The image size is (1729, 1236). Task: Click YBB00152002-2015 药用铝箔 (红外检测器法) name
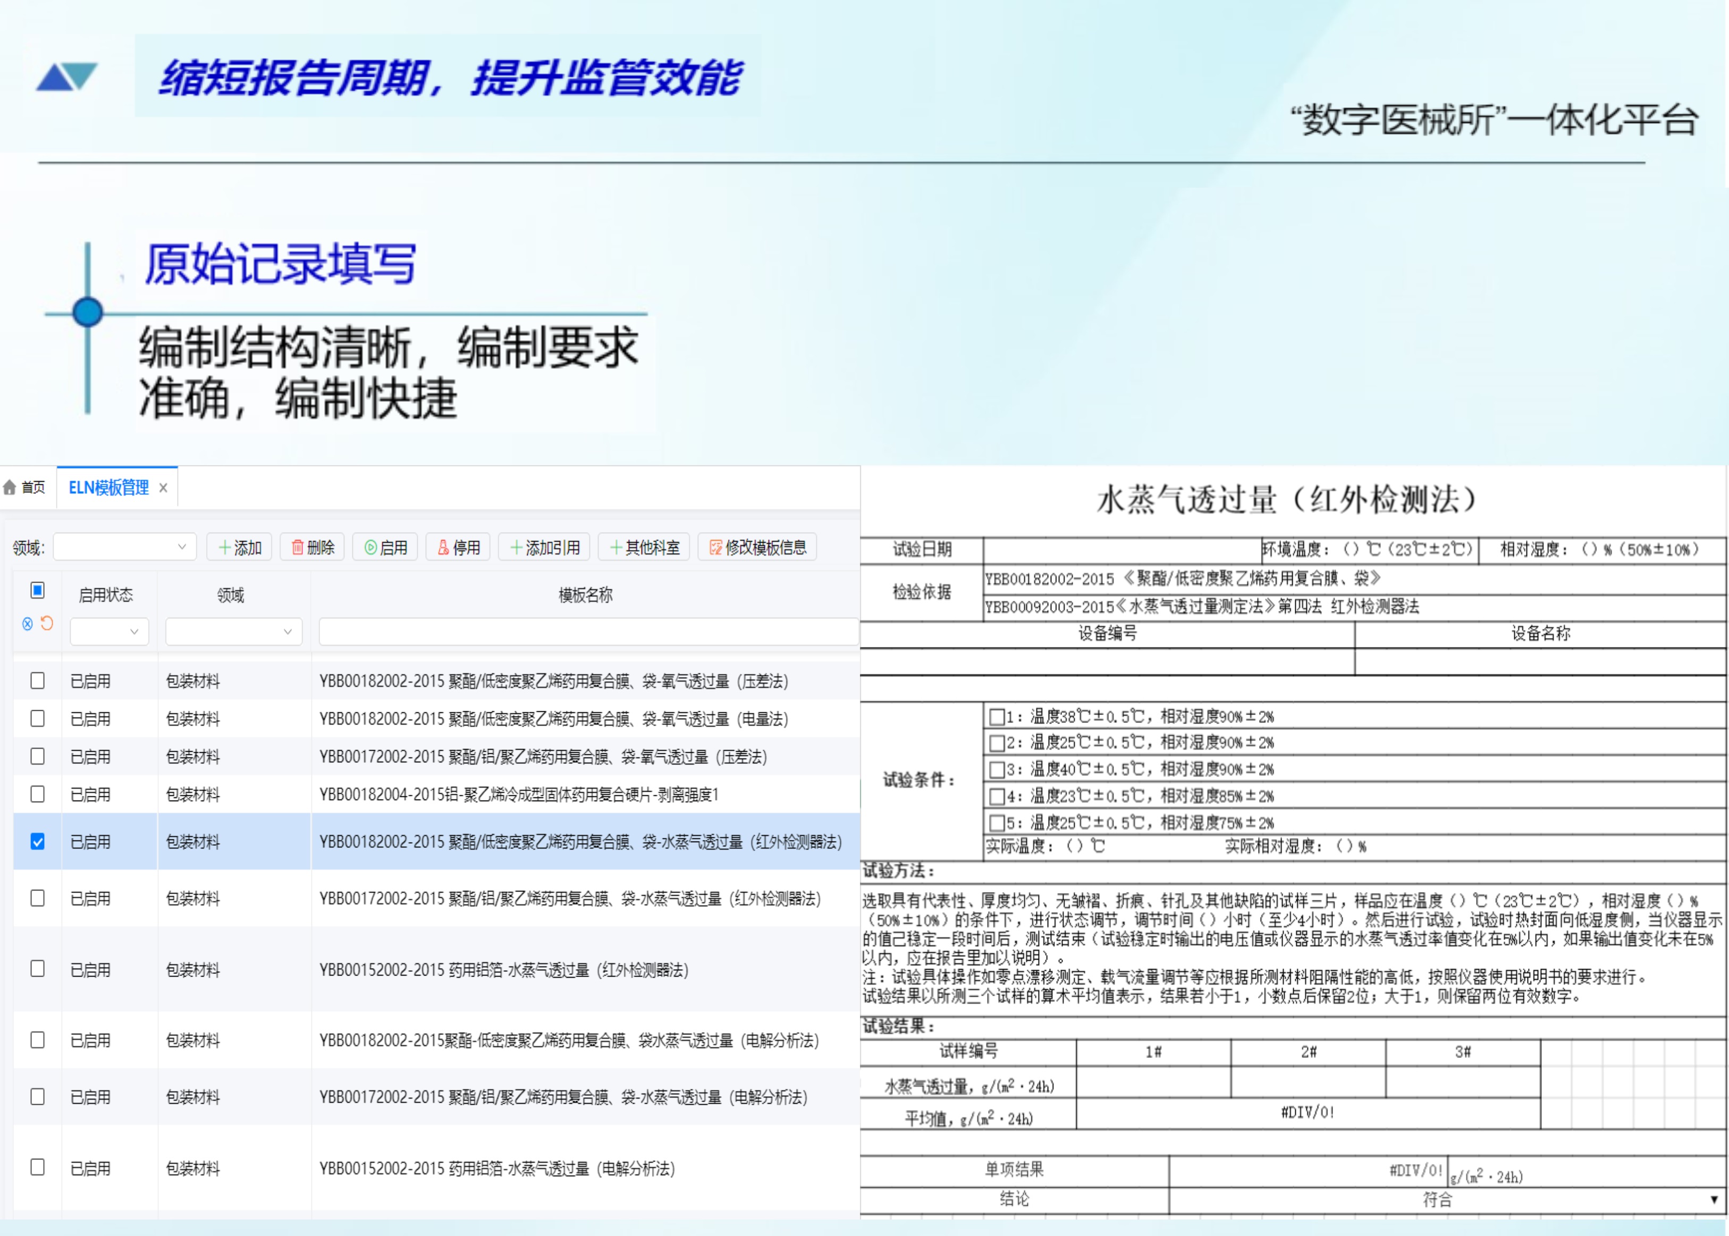(504, 970)
